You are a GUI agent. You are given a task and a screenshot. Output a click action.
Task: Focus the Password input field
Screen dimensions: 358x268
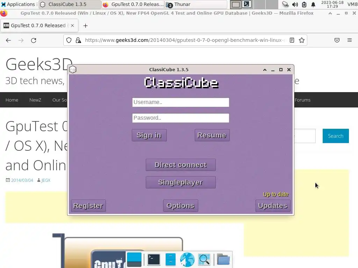pyautogui.click(x=181, y=118)
